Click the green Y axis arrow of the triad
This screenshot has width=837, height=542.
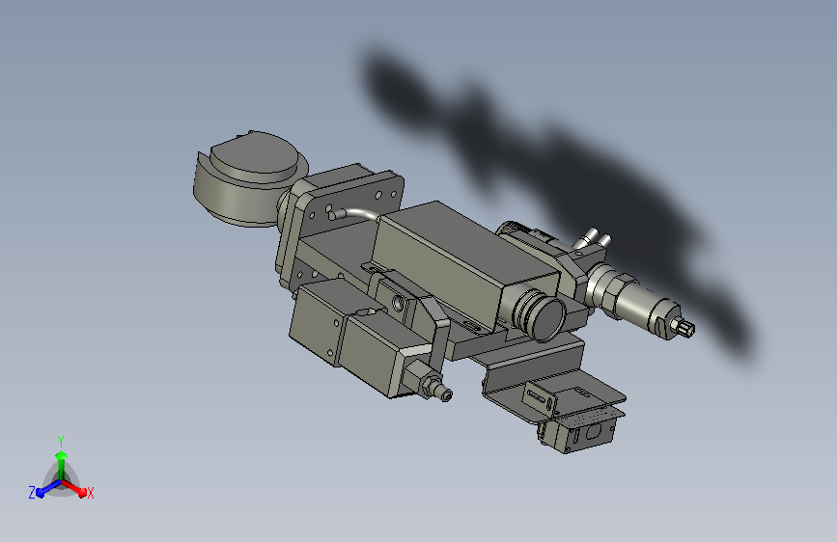click(x=61, y=464)
